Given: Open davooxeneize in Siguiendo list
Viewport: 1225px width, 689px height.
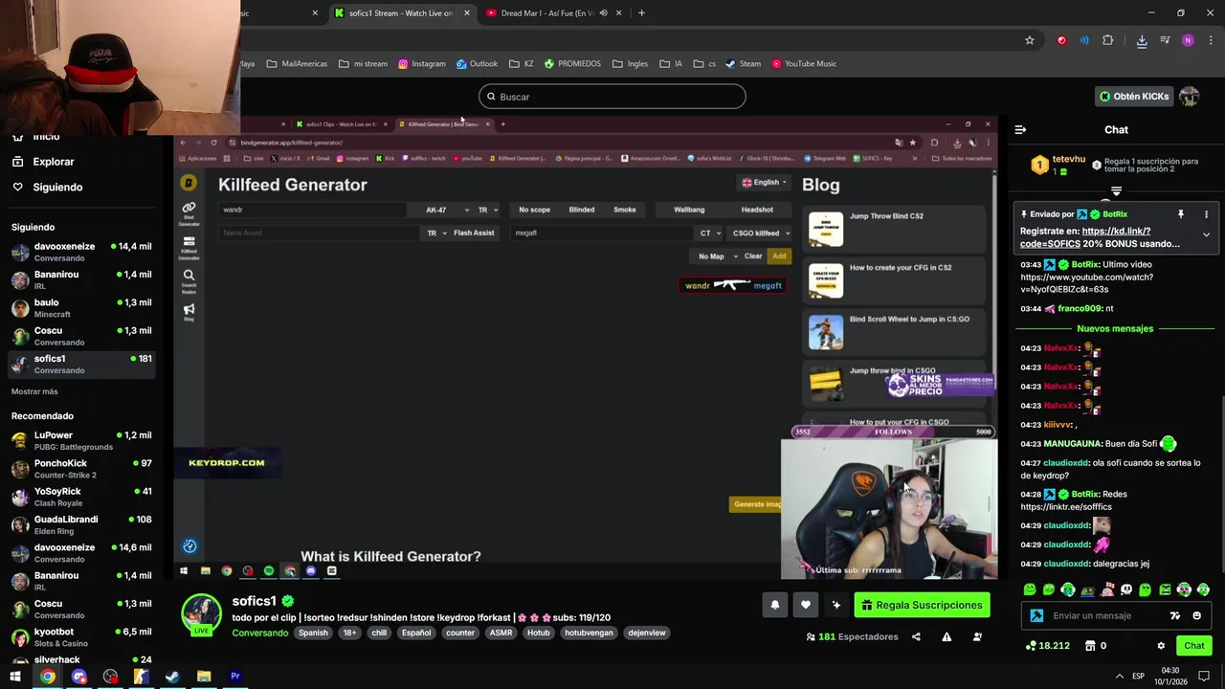Looking at the screenshot, I should pos(81,253).
